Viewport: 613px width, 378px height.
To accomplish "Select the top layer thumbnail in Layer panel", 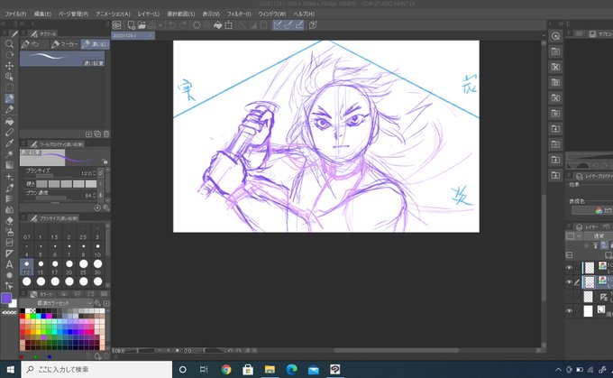I will [590, 268].
